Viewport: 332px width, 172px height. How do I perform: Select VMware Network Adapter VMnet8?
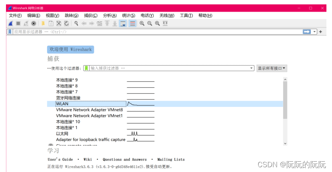pos(89,110)
